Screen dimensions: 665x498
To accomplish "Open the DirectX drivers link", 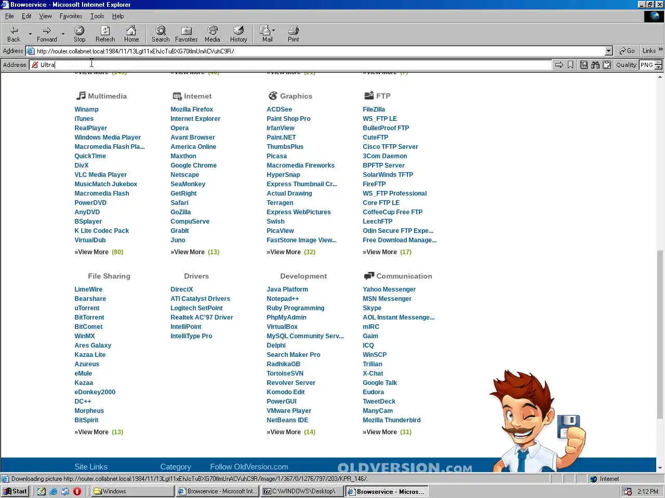I will point(182,289).
